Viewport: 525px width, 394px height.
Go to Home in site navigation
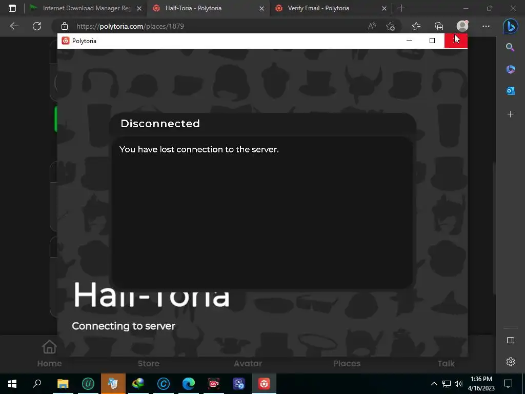(x=49, y=353)
